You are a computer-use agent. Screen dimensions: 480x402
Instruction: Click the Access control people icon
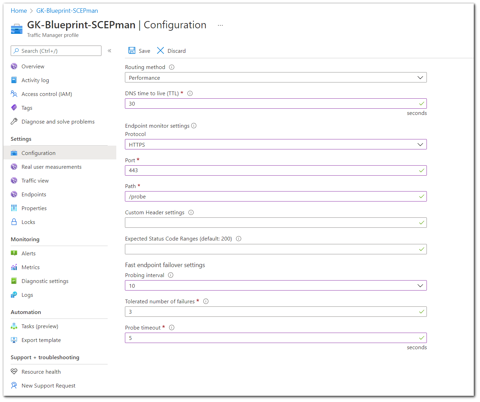(14, 94)
